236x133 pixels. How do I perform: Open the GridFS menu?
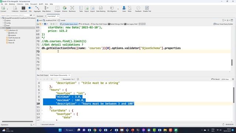pos(41,4)
